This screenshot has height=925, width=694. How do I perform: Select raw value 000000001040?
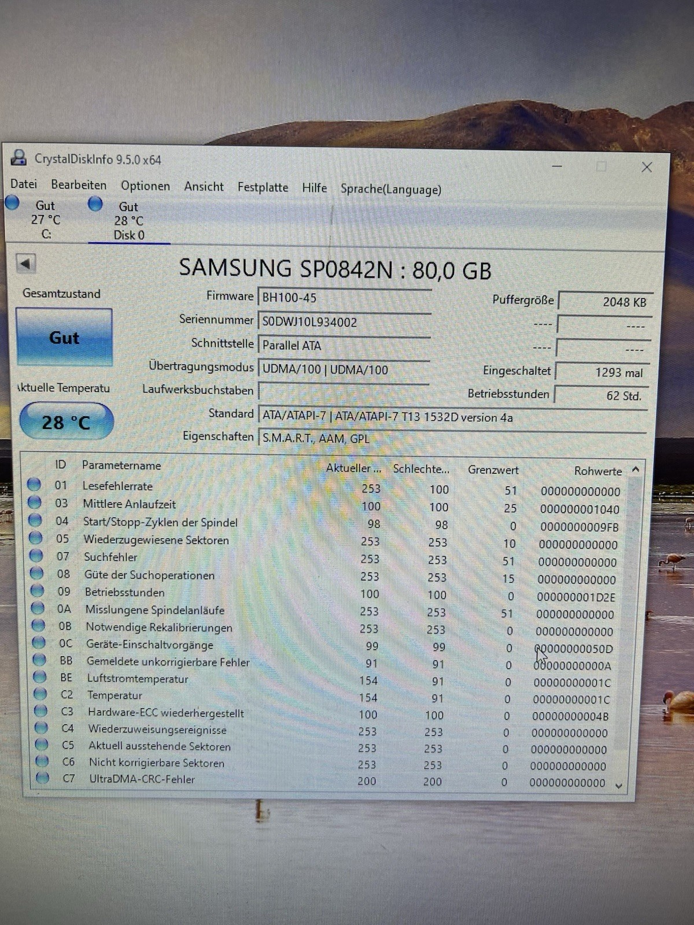(x=579, y=509)
